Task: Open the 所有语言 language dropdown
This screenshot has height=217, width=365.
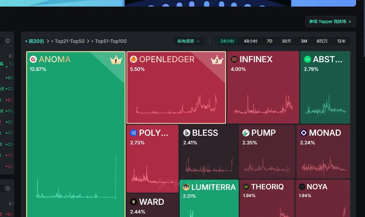Action: click(189, 41)
